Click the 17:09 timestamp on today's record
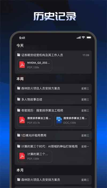 [86, 55]
